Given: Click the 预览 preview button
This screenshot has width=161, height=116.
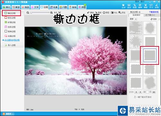Looking at the screenshot, I should 122,13.
